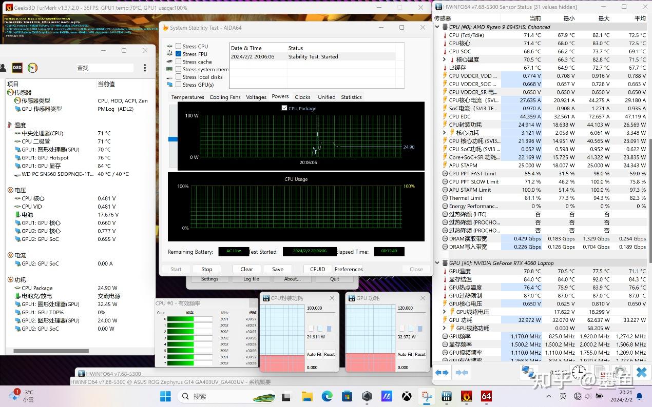Collapse the CPU [#0] AMD Ryzen 9 section
The image size is (652, 407).
[x=438, y=27]
